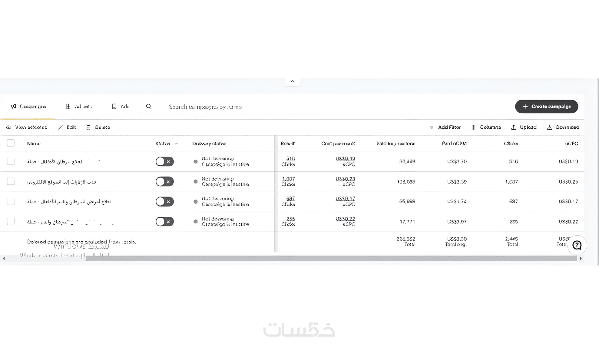Open the Columns settings icon

(473, 127)
